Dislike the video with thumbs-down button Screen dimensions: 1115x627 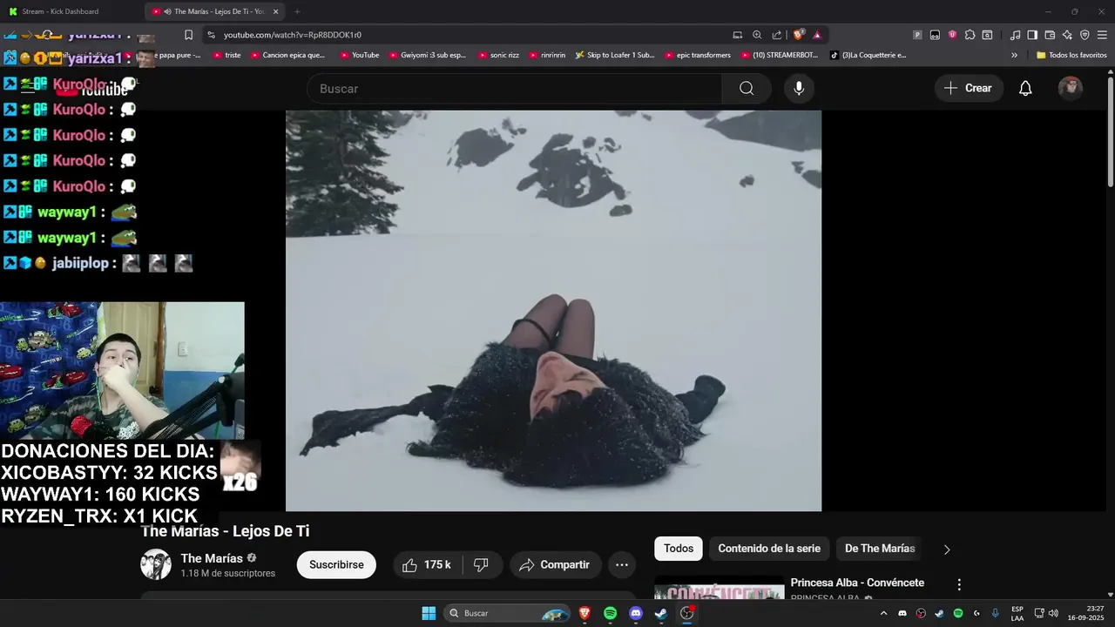pos(481,564)
